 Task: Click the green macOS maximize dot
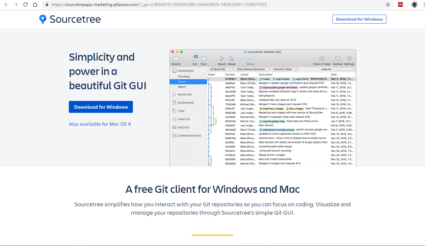pyautogui.click(x=182, y=52)
